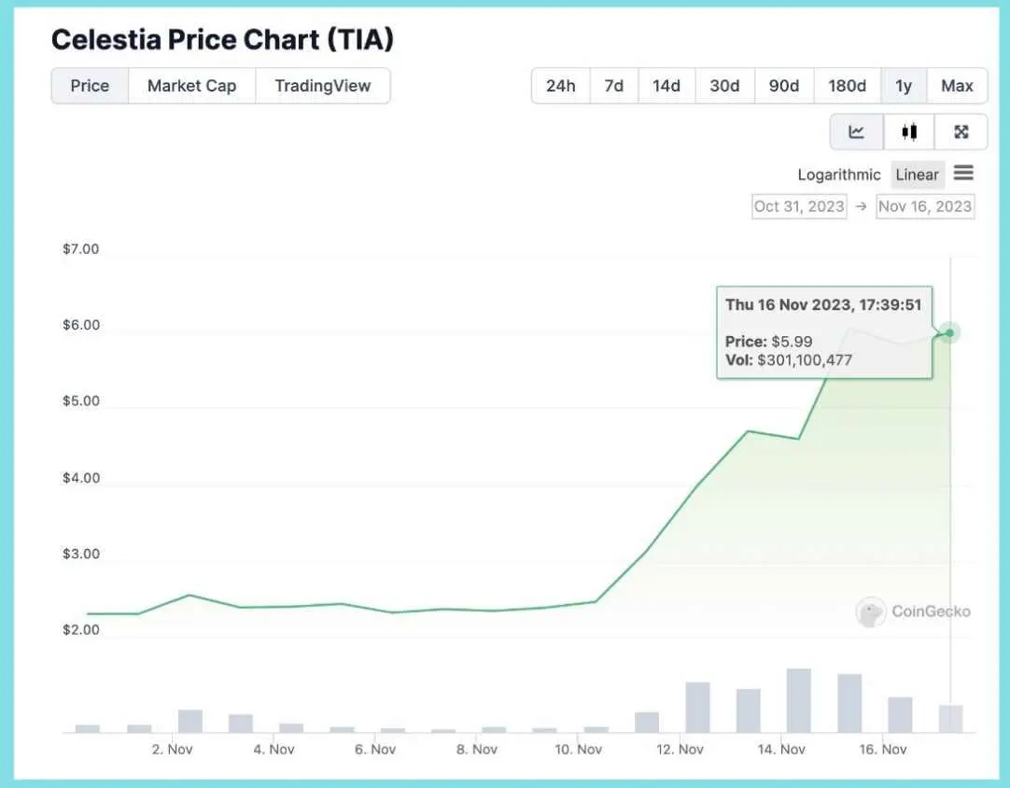Click the 30d range button

[x=724, y=86]
